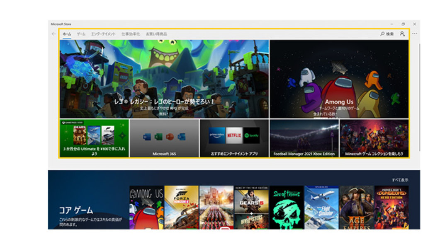This screenshot has height=251, width=447.
Task: Click the 検索 search label
Action: [390, 34]
